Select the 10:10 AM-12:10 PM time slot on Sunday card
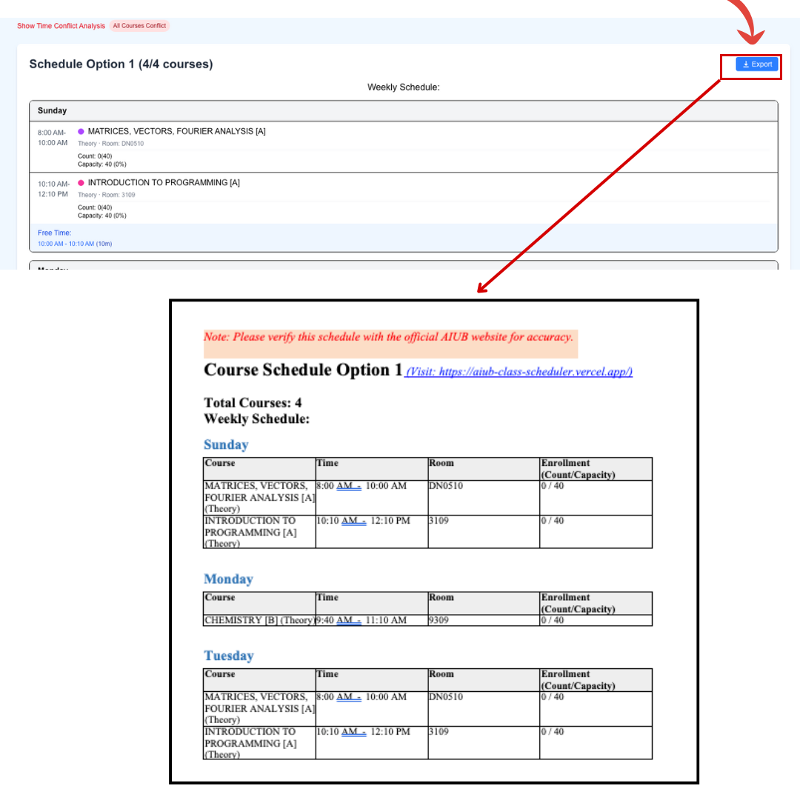Viewport: 800px width, 800px height. (x=53, y=189)
